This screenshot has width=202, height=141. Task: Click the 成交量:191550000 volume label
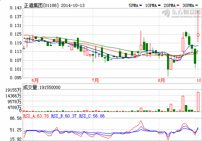pyautogui.click(x=42, y=87)
